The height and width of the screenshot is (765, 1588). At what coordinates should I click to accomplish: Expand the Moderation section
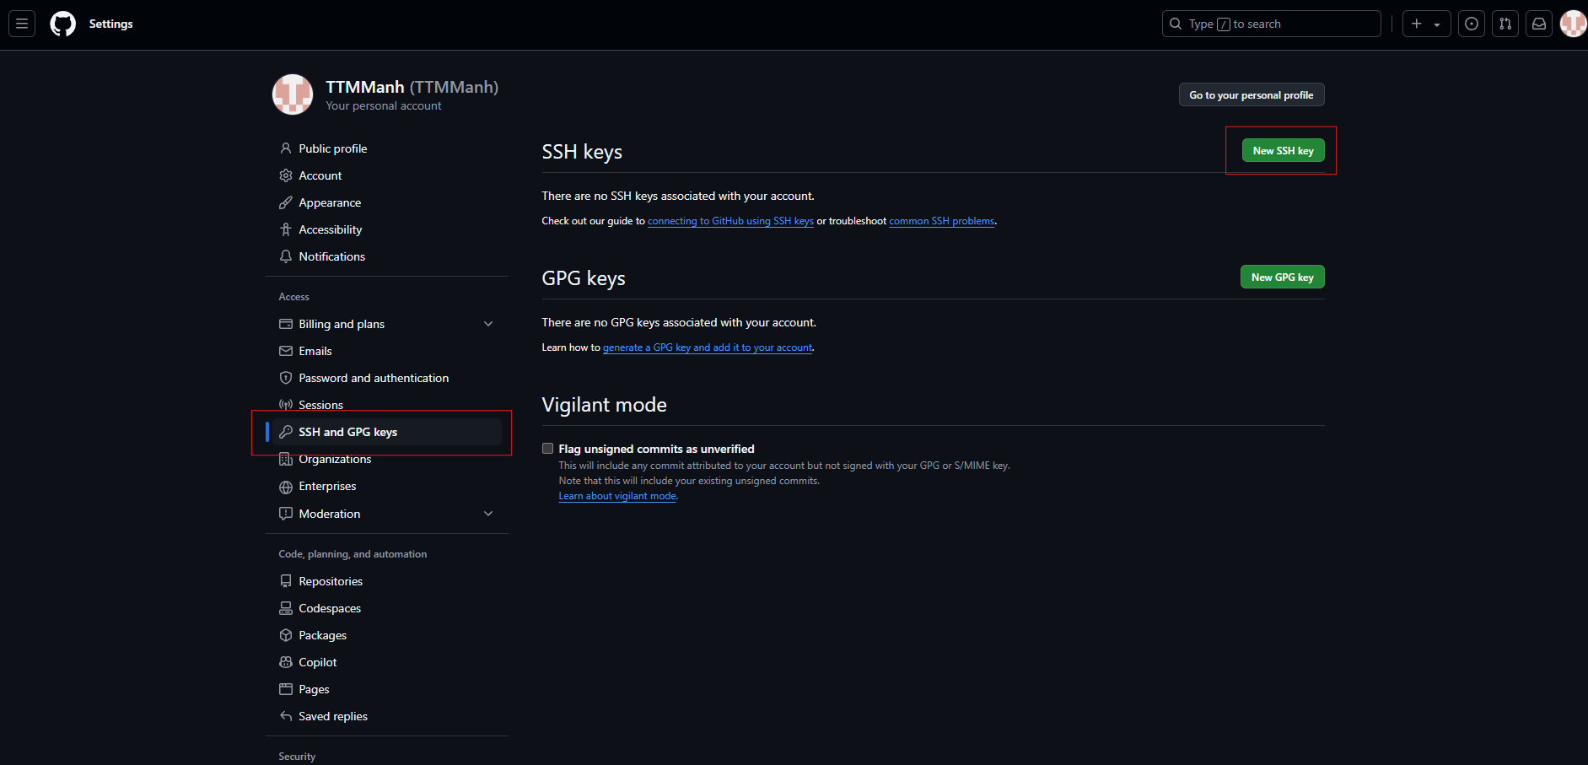(488, 514)
